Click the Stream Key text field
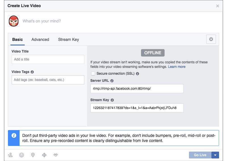The image size is (227, 161). tap(137, 108)
